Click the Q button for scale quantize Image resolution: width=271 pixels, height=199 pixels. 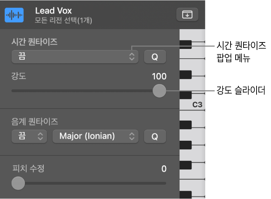pyautogui.click(x=155, y=136)
